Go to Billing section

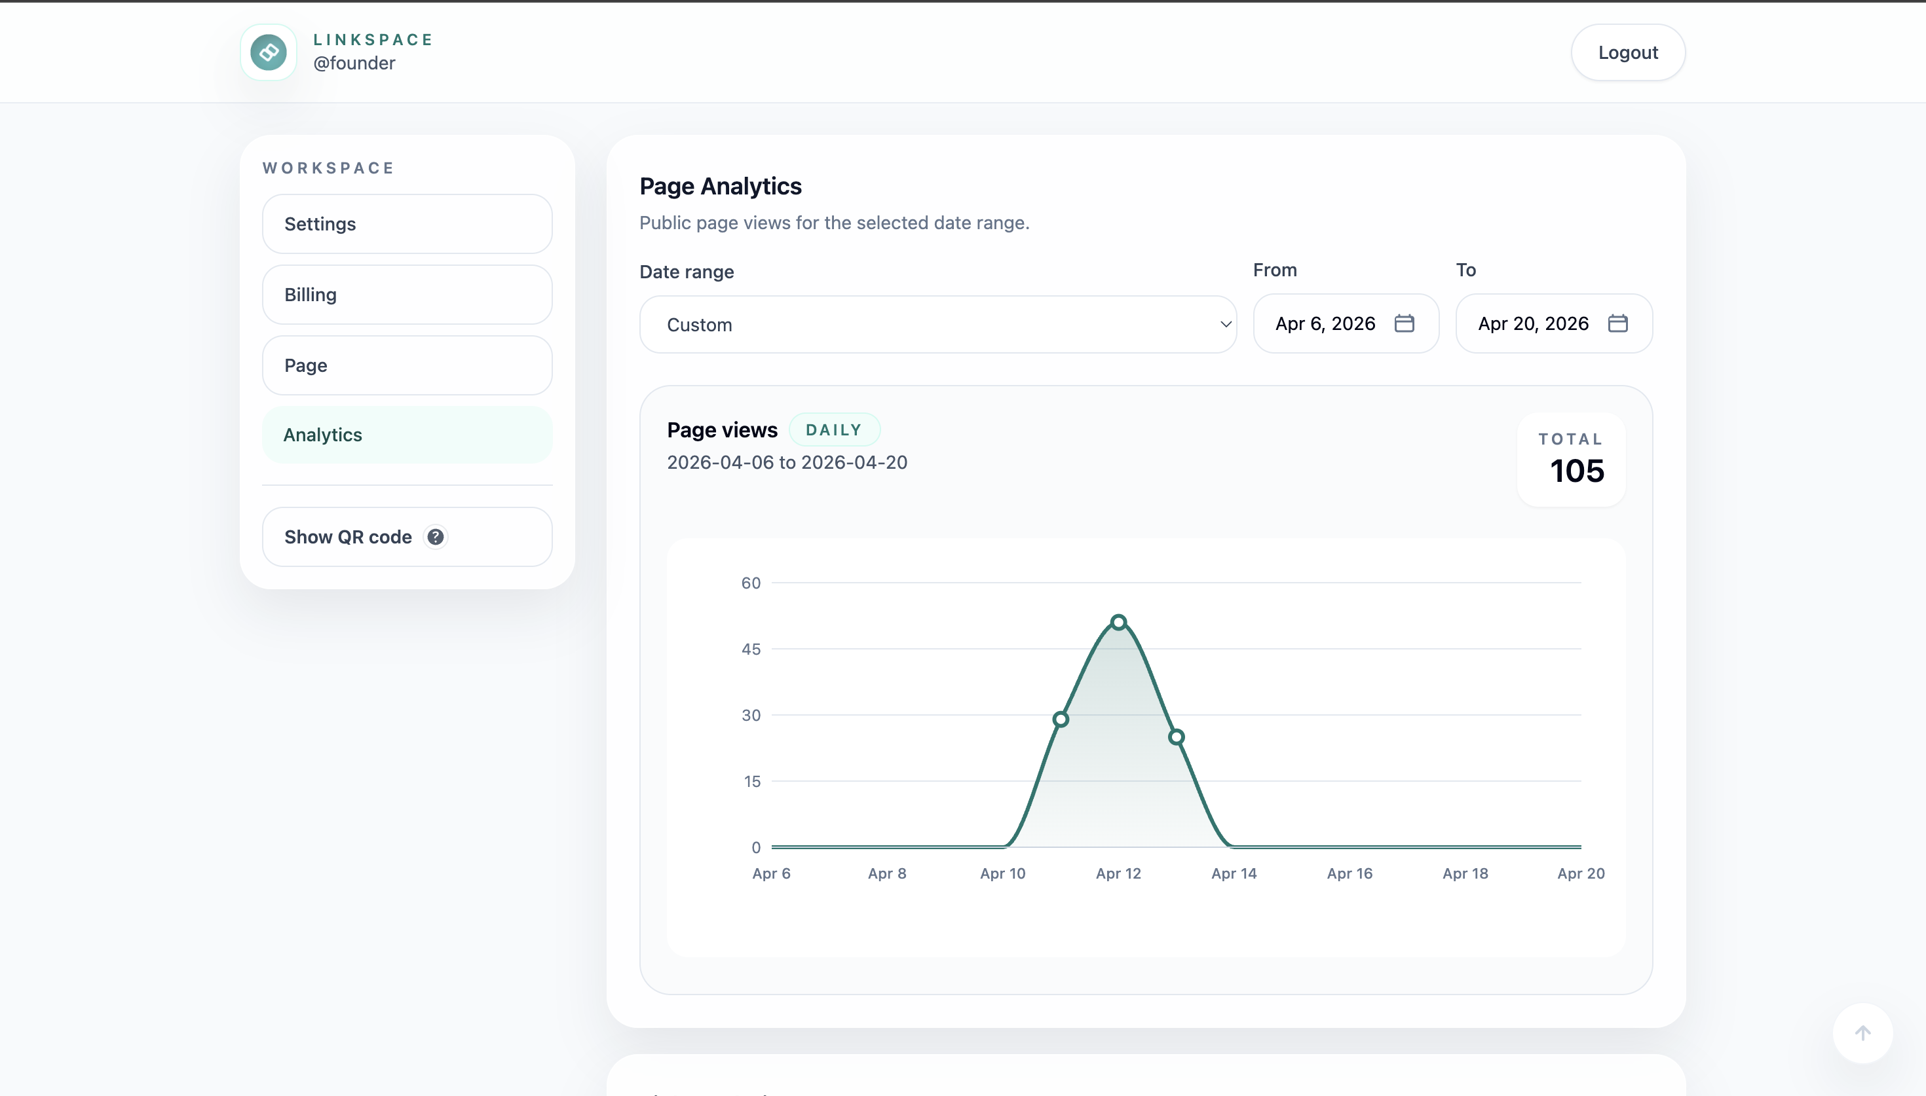tap(407, 295)
